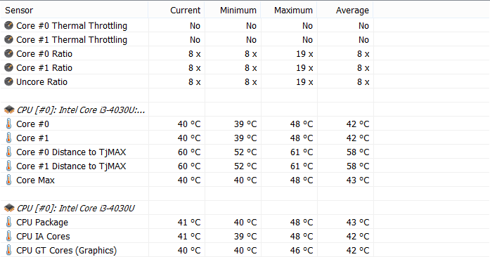Click the chip icon beside Intel Core i3-4030U:...

[9, 110]
